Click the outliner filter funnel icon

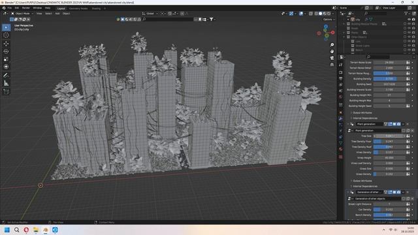(406, 13)
